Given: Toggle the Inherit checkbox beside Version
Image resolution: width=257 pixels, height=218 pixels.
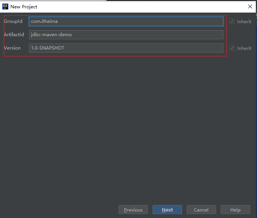Looking at the screenshot, I should (x=232, y=48).
